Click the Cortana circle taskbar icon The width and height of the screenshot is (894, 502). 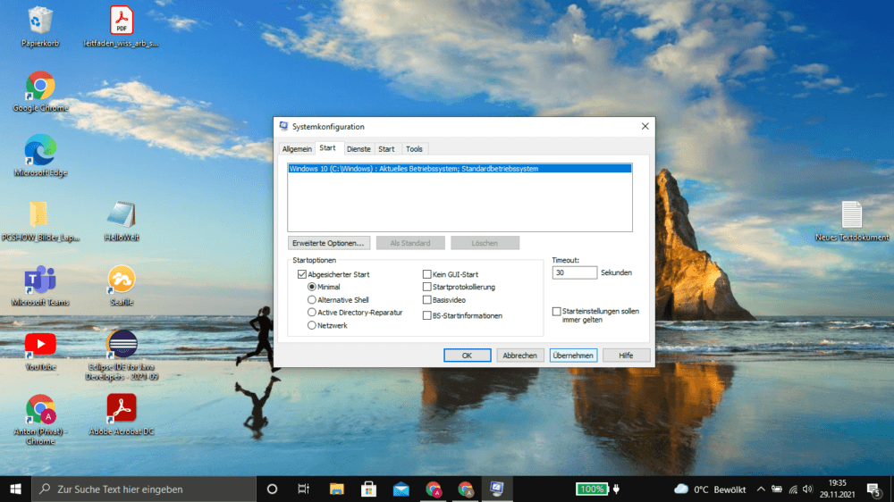point(272,489)
